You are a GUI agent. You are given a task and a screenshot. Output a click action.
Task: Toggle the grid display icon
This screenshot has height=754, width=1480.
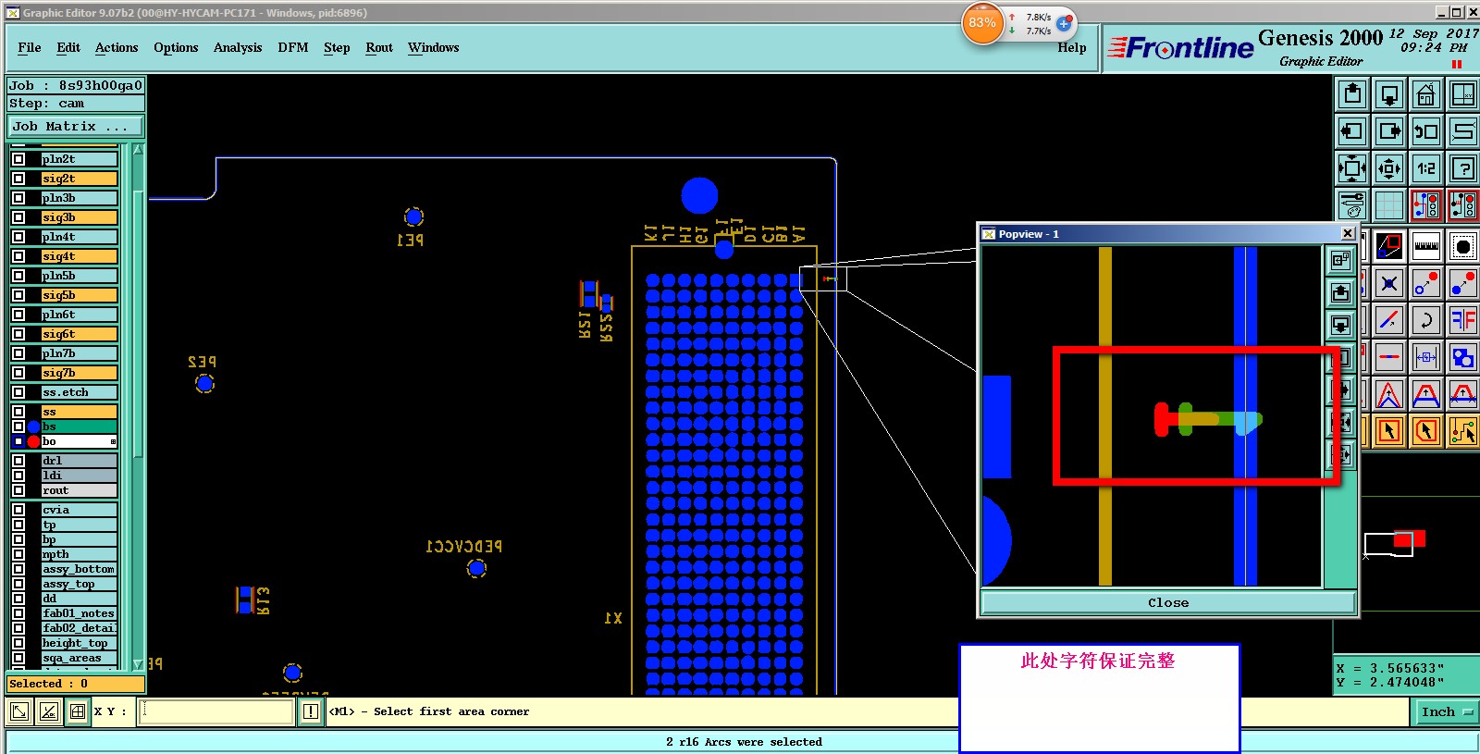click(x=1389, y=204)
